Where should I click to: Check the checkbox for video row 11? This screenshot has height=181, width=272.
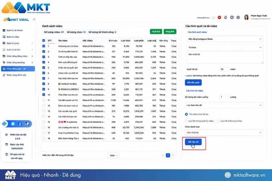pyautogui.click(x=44, y=100)
